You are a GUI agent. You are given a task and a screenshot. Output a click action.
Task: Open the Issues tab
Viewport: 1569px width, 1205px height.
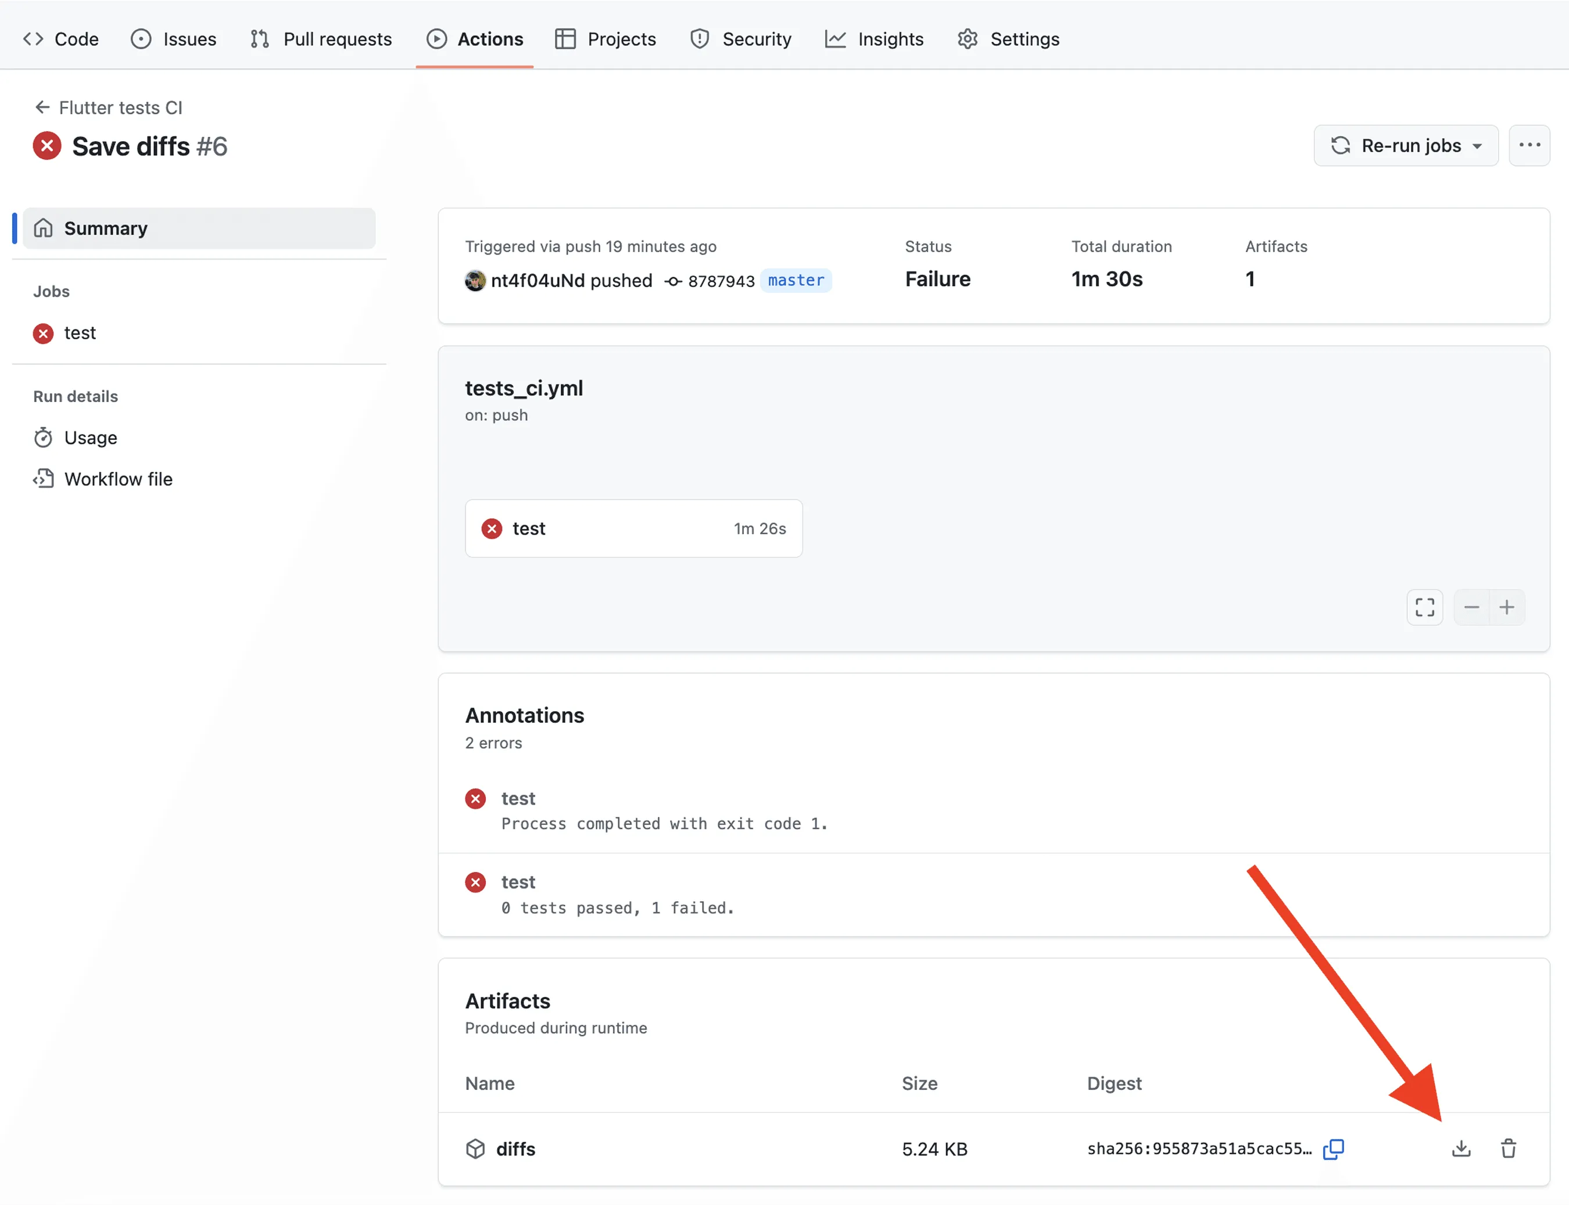(174, 39)
